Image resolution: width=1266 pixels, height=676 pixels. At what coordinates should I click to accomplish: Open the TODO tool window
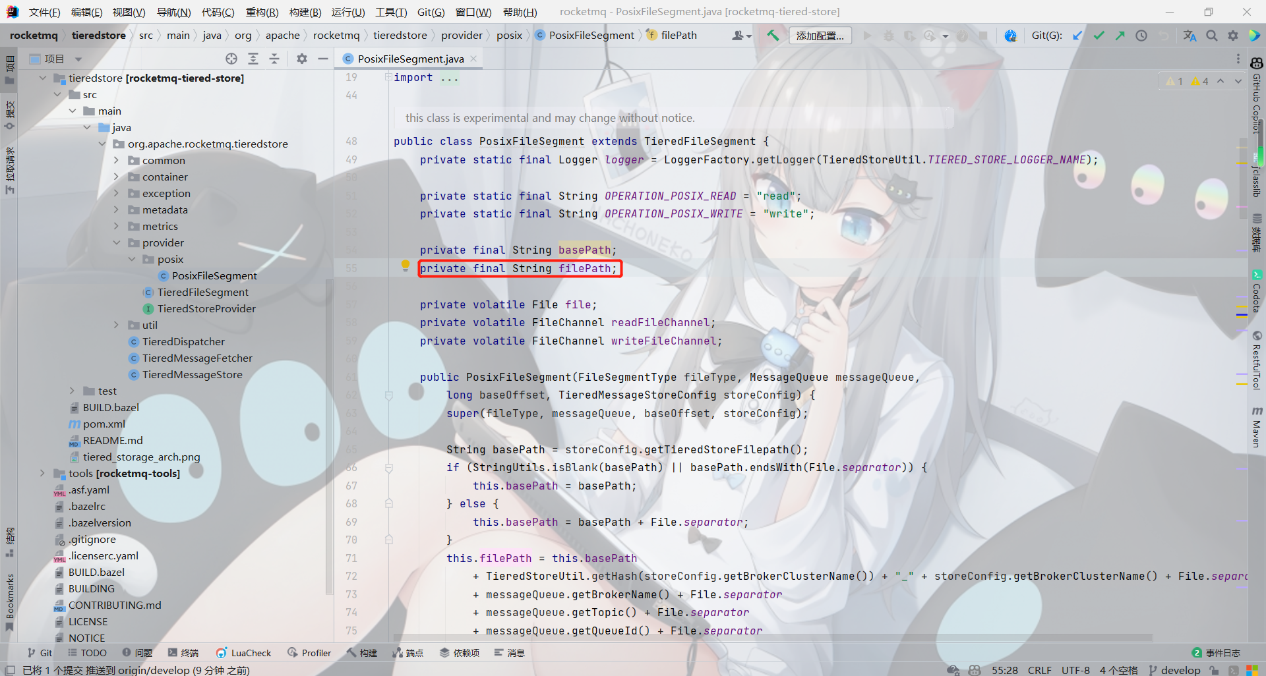(x=87, y=653)
